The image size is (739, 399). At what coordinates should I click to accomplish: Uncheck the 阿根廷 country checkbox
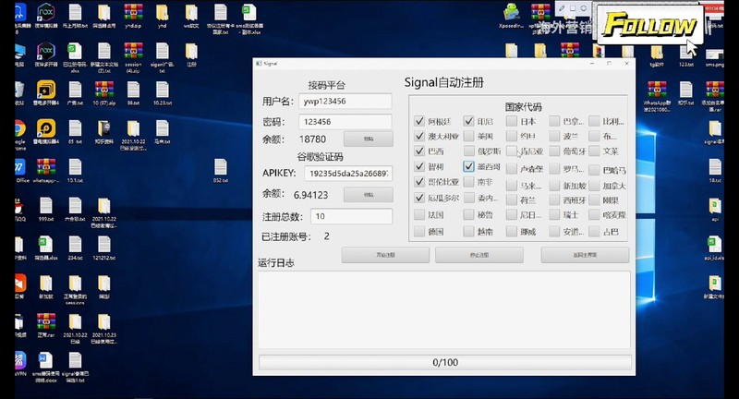419,121
